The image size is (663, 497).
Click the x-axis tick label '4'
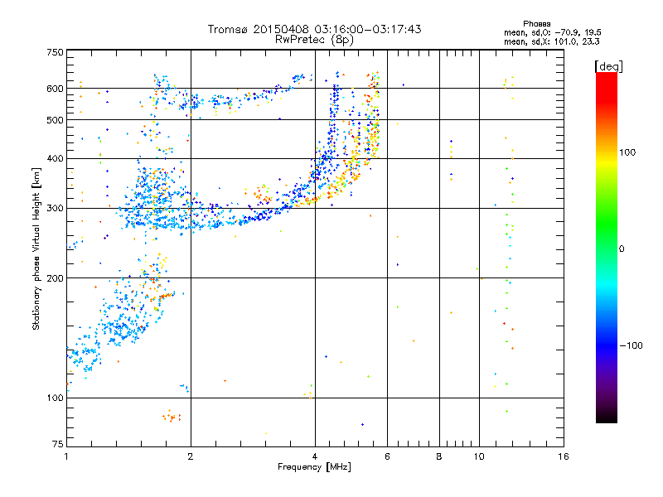[x=315, y=456]
